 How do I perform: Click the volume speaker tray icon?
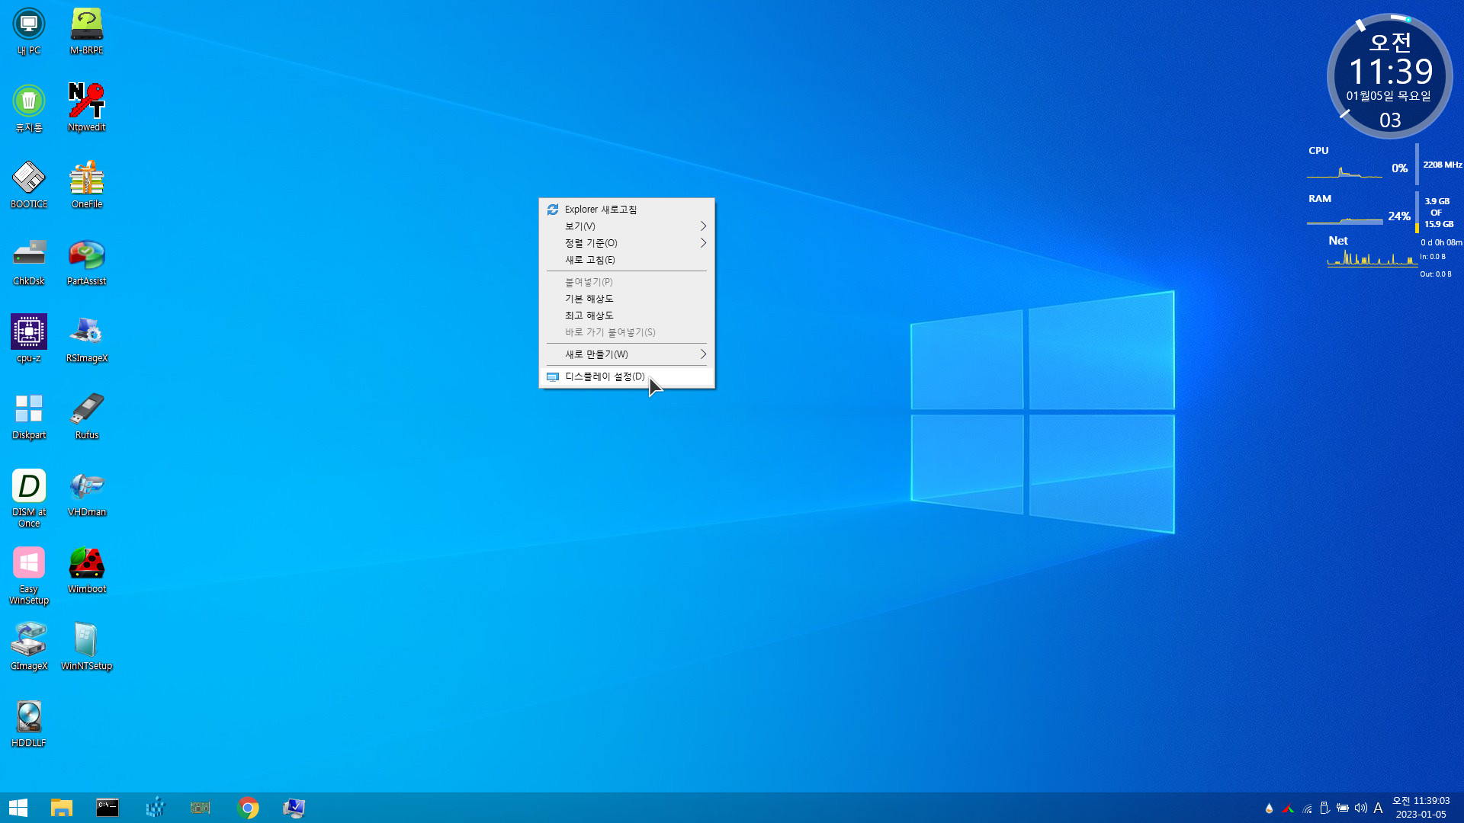point(1361,808)
